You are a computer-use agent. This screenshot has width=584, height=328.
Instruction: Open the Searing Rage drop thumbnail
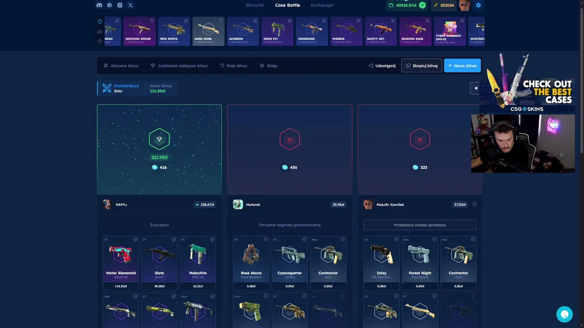(x=415, y=31)
